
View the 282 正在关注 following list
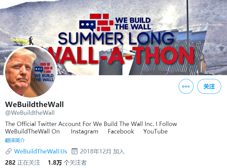click(23, 163)
